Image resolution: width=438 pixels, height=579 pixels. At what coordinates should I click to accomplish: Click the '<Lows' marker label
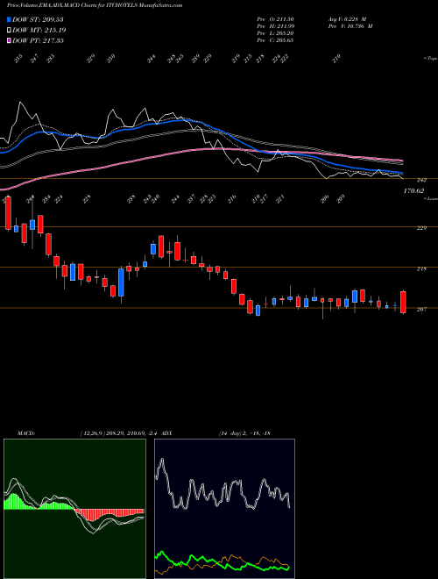pyautogui.click(x=430, y=198)
